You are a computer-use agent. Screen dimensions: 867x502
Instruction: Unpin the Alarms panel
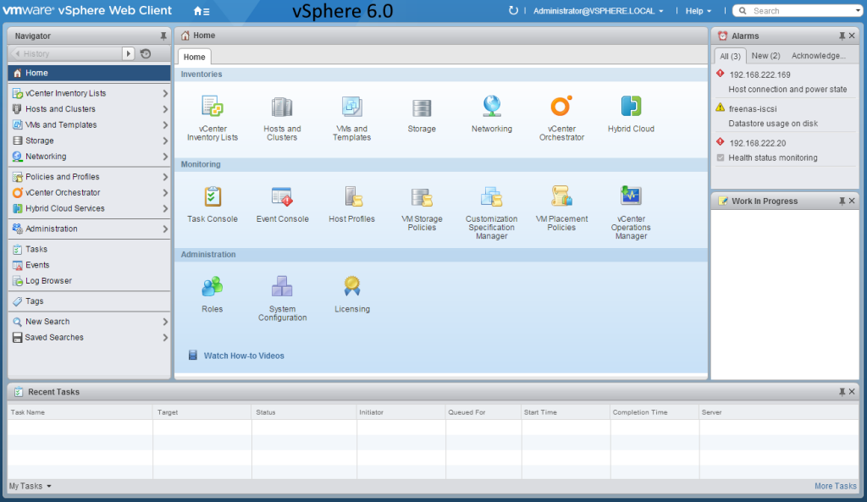click(x=842, y=36)
